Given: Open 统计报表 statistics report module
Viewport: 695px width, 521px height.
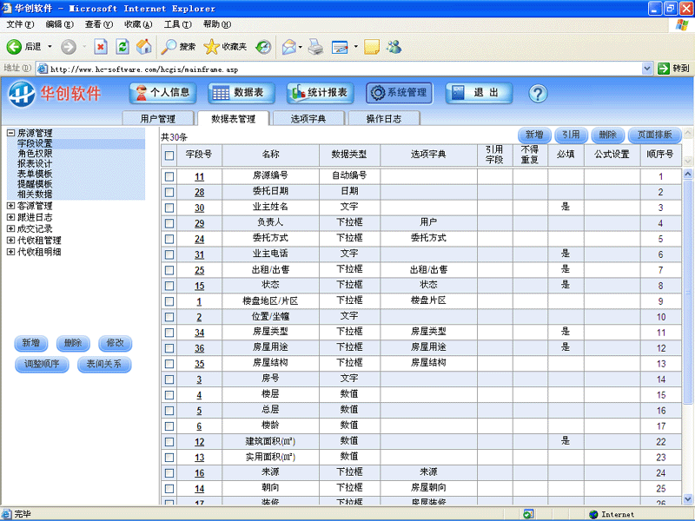Looking at the screenshot, I should (x=320, y=93).
